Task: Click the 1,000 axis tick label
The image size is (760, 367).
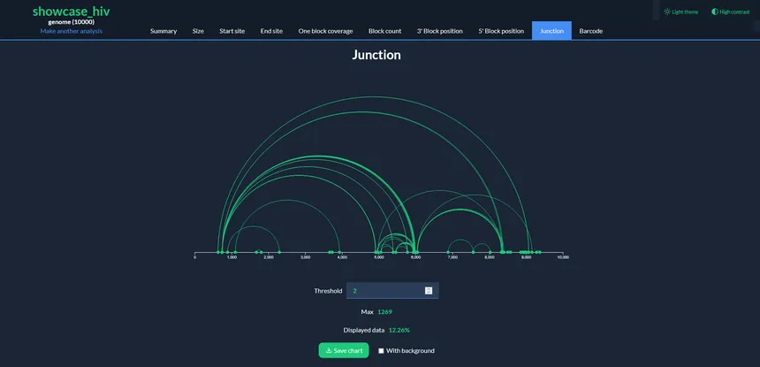Action: point(232,257)
